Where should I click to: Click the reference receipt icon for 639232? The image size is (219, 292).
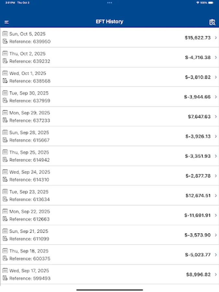click(5, 61)
